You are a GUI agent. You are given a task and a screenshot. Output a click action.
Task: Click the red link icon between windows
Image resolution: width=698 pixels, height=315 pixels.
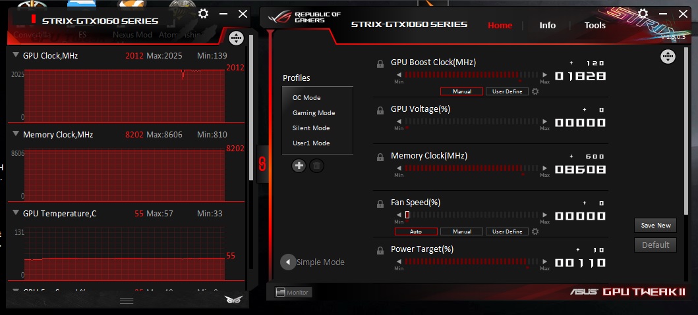click(262, 164)
